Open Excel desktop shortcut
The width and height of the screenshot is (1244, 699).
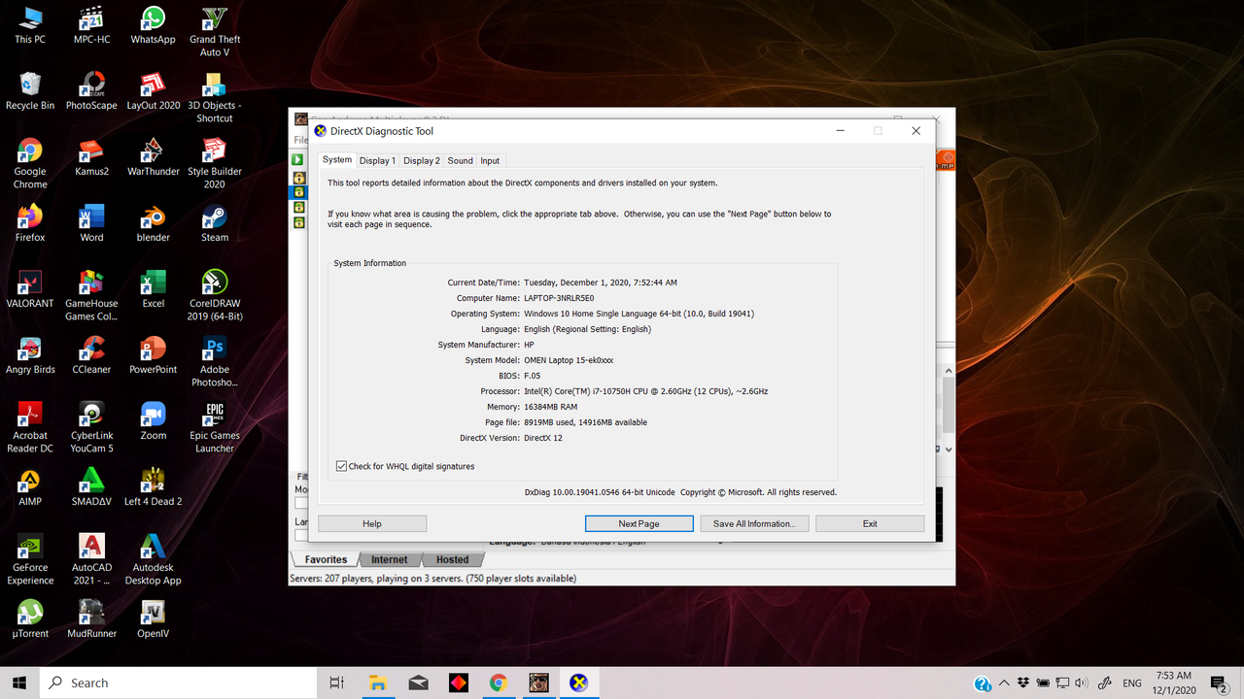click(153, 289)
